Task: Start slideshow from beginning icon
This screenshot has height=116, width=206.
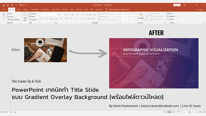Action: (21, 5)
